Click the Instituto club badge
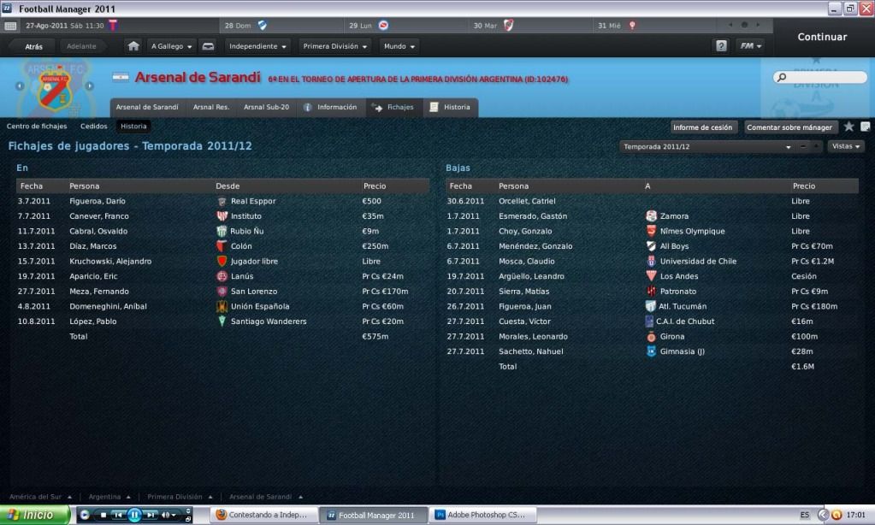Image resolution: width=875 pixels, height=525 pixels. [x=222, y=216]
